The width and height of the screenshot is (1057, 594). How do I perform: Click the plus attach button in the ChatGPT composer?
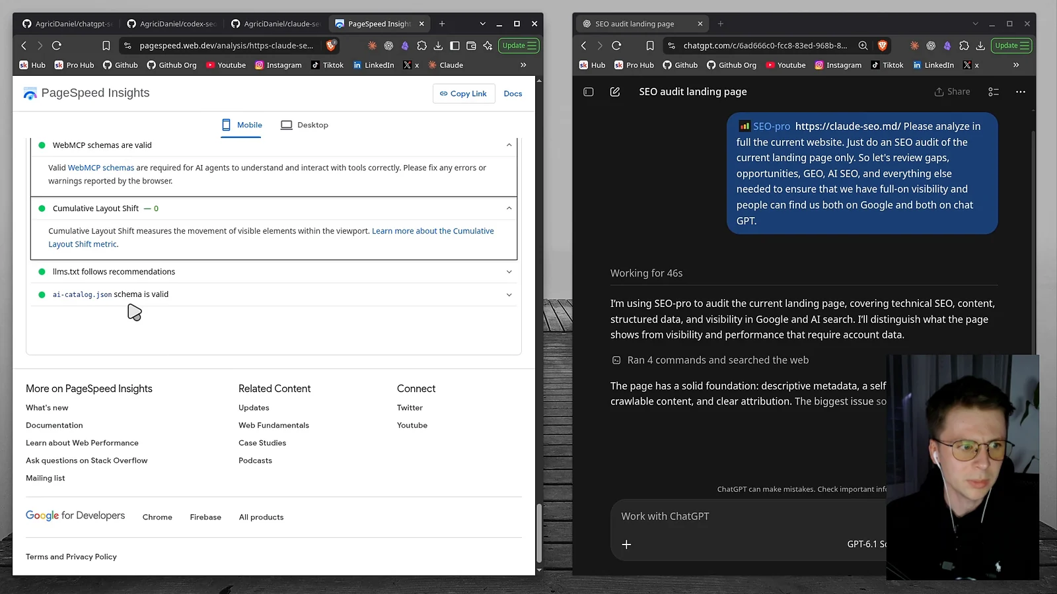[626, 544]
